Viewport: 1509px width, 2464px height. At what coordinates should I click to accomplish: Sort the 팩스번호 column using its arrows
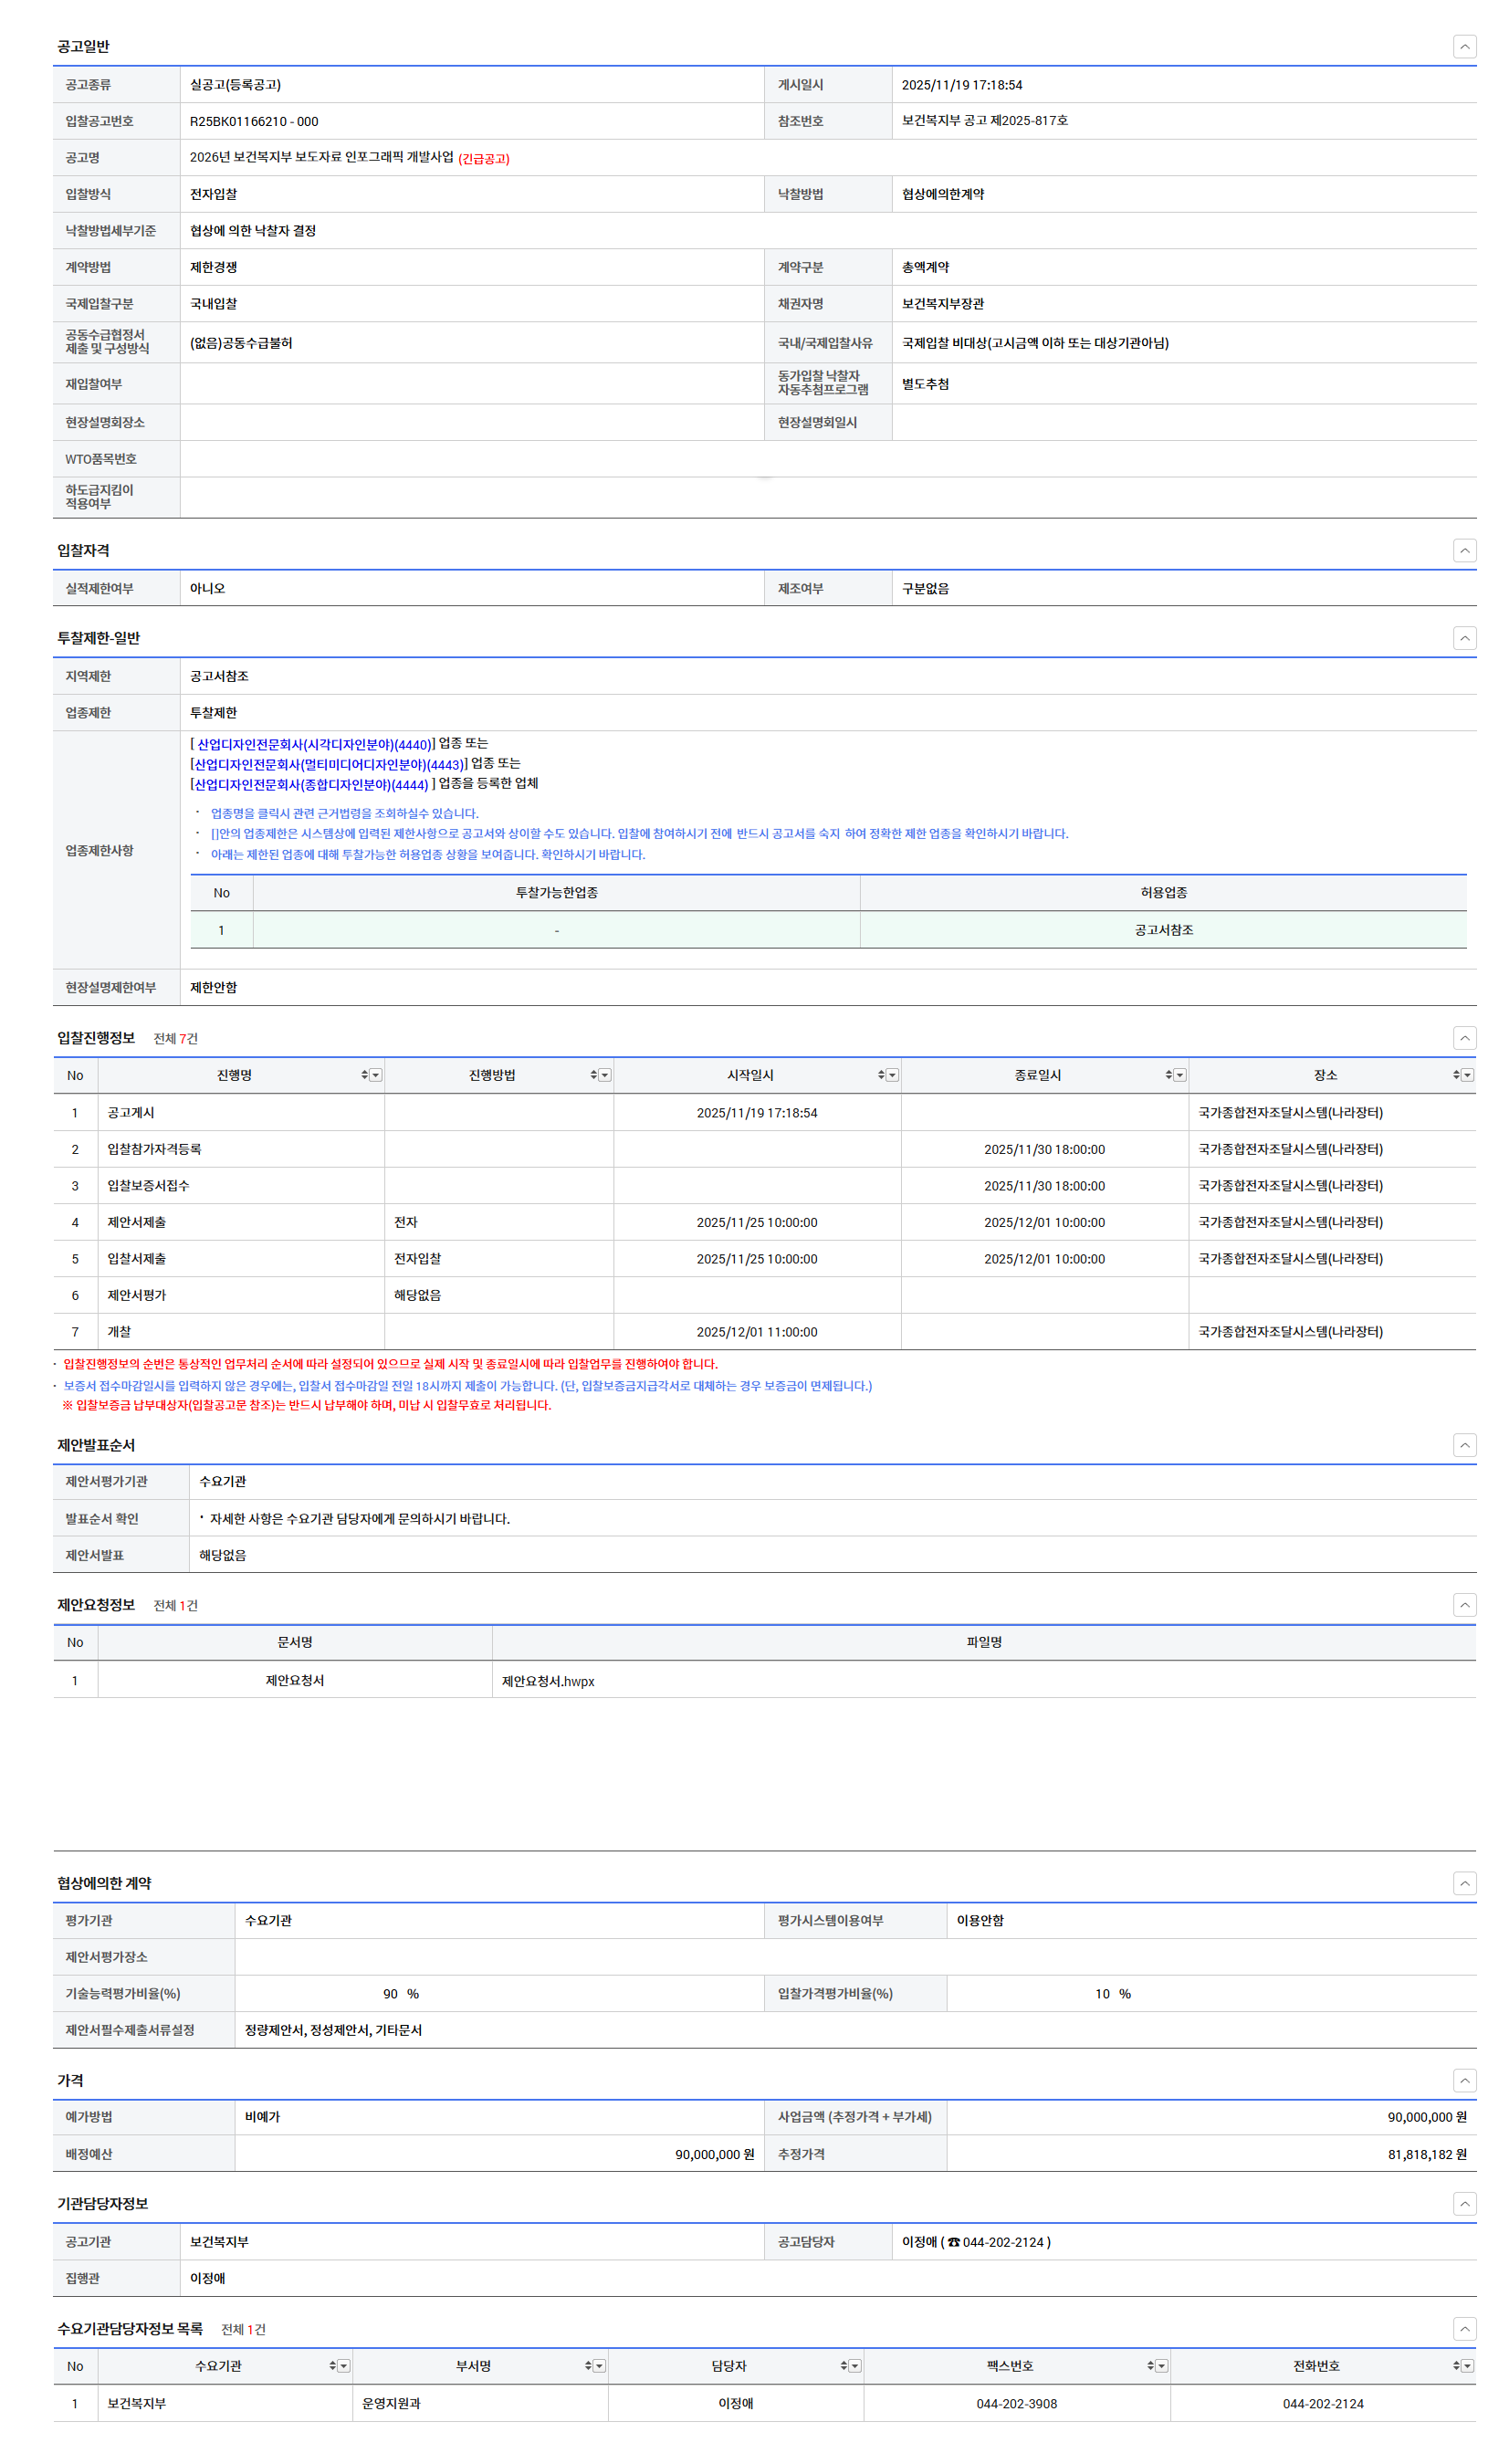[1150, 2365]
